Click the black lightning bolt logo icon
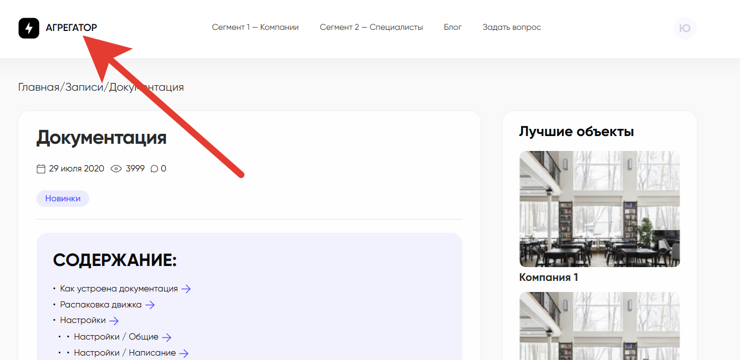 pos(29,28)
